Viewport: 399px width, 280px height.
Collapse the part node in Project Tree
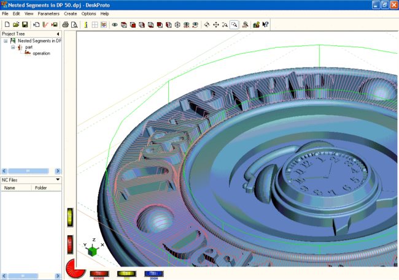click(x=13, y=47)
